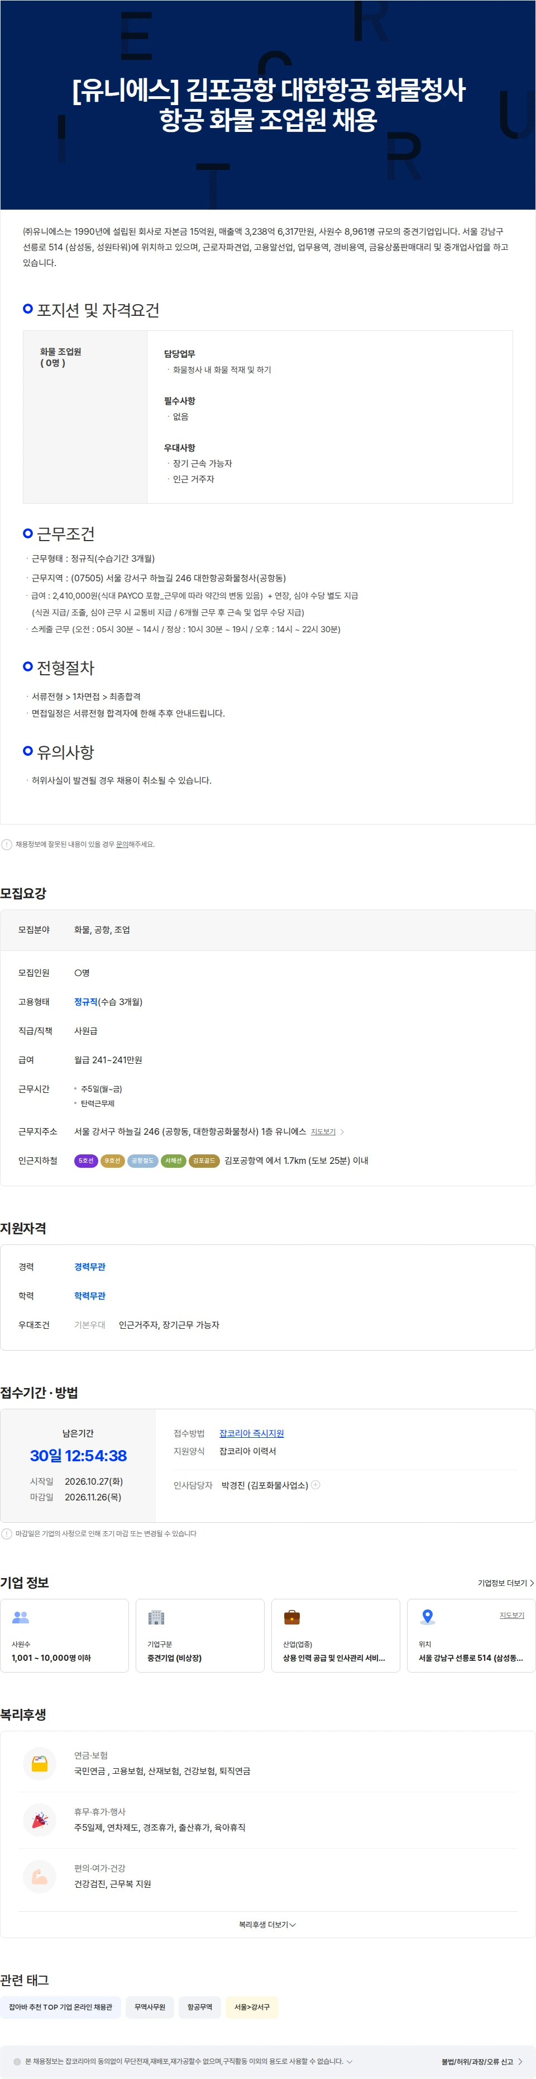The width and height of the screenshot is (536, 2079).
Task: Click the remaining time countdown 30일
Action: [x=78, y=1455]
